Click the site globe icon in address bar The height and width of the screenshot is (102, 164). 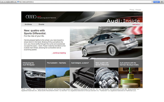pyautogui.click(x=18, y=2)
